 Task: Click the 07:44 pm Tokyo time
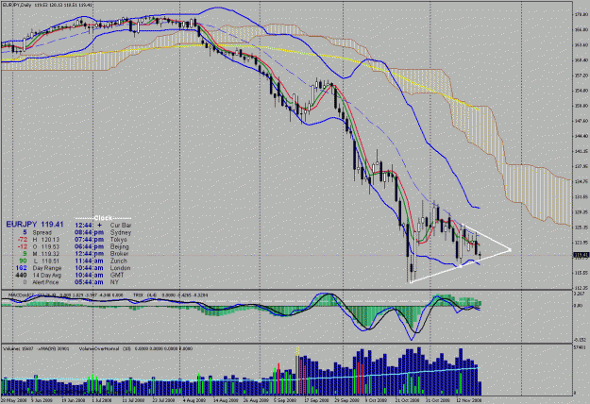point(89,240)
